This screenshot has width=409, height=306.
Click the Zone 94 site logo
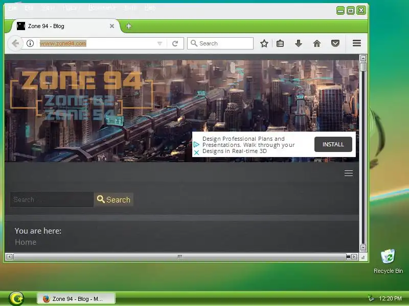point(82,95)
